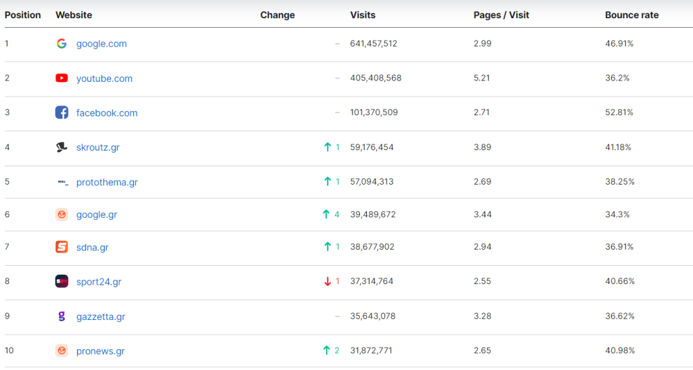The height and width of the screenshot is (370, 693).
Task: Click the Change column header
Action: [x=277, y=15]
